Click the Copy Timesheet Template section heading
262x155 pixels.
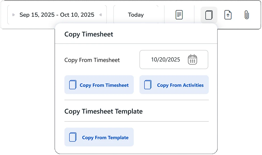(103, 111)
